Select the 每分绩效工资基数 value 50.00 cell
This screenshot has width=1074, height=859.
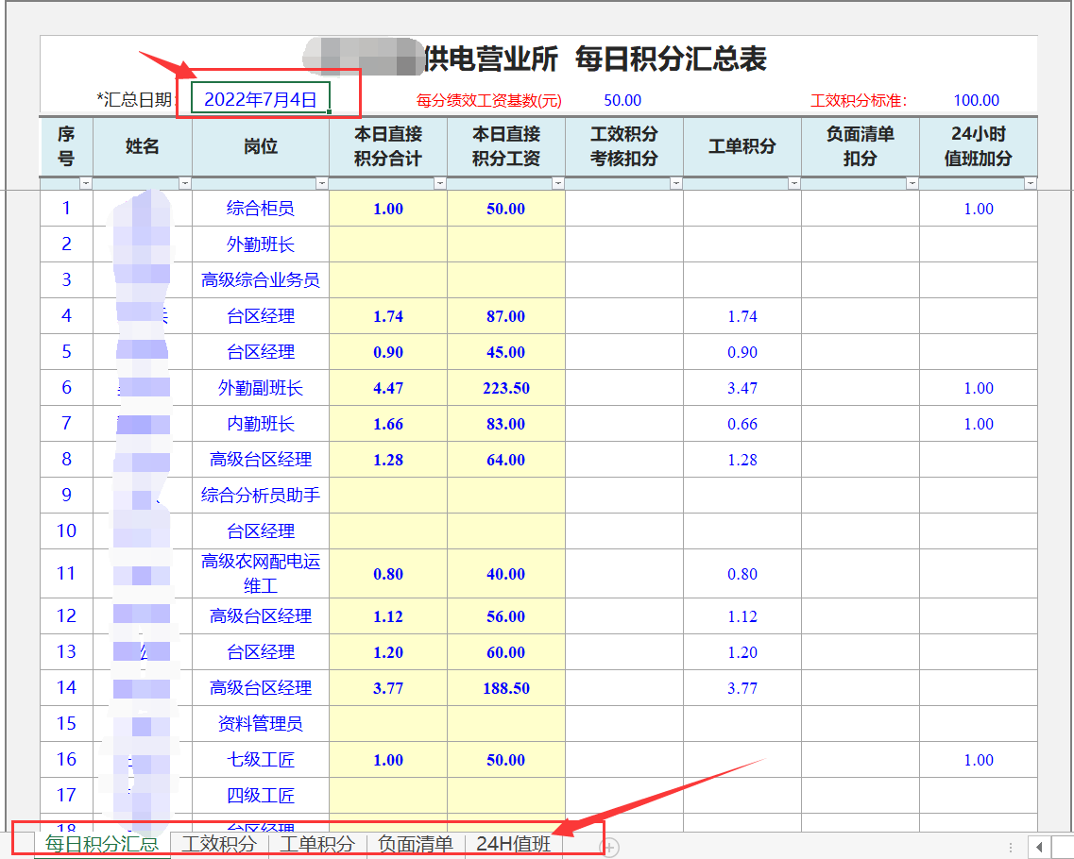click(x=622, y=101)
